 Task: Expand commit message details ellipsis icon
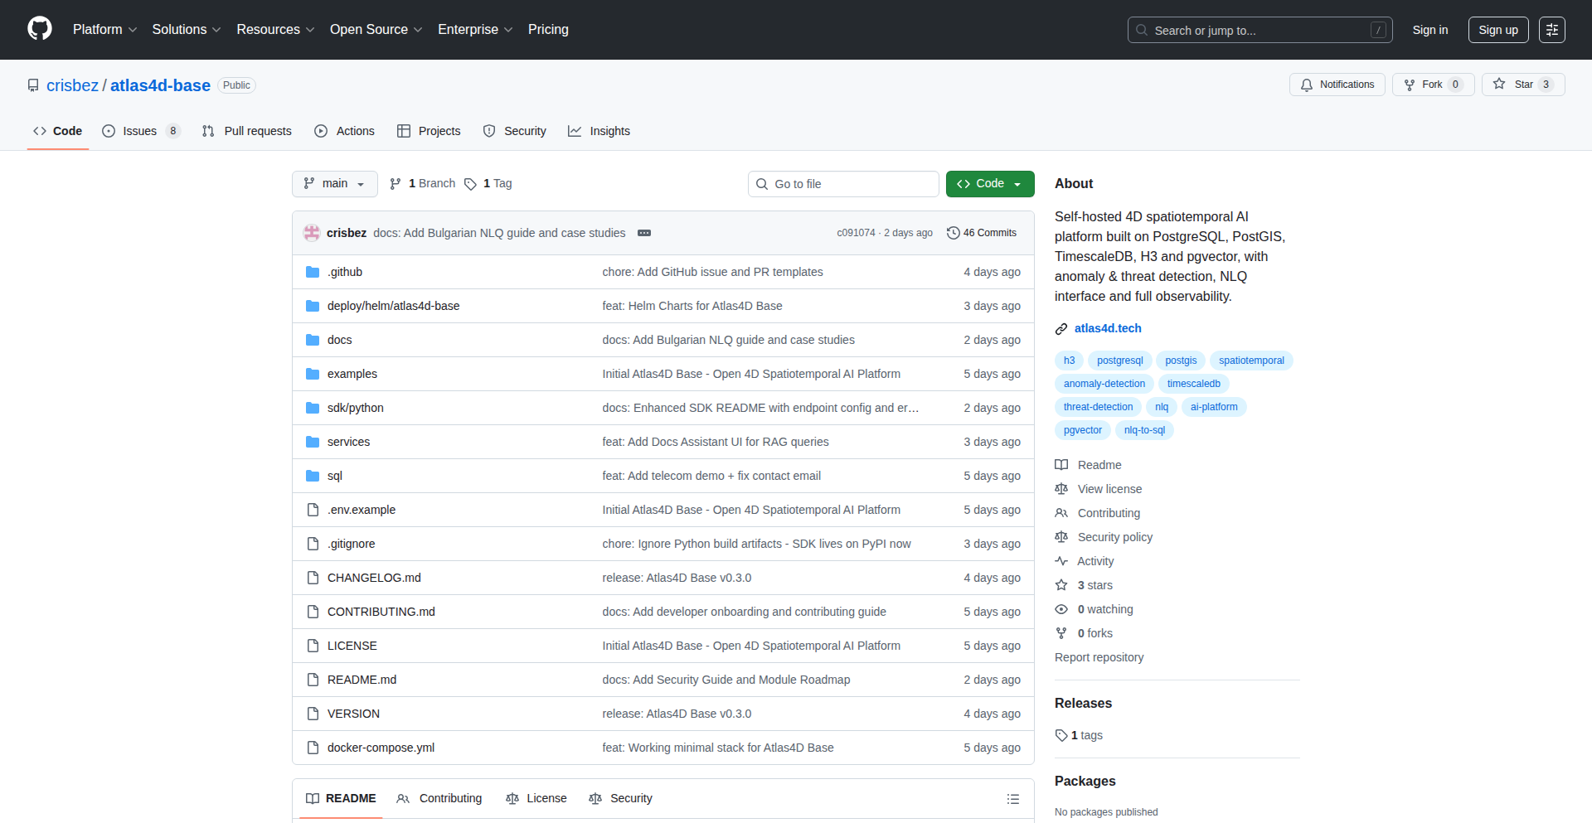pyautogui.click(x=644, y=233)
